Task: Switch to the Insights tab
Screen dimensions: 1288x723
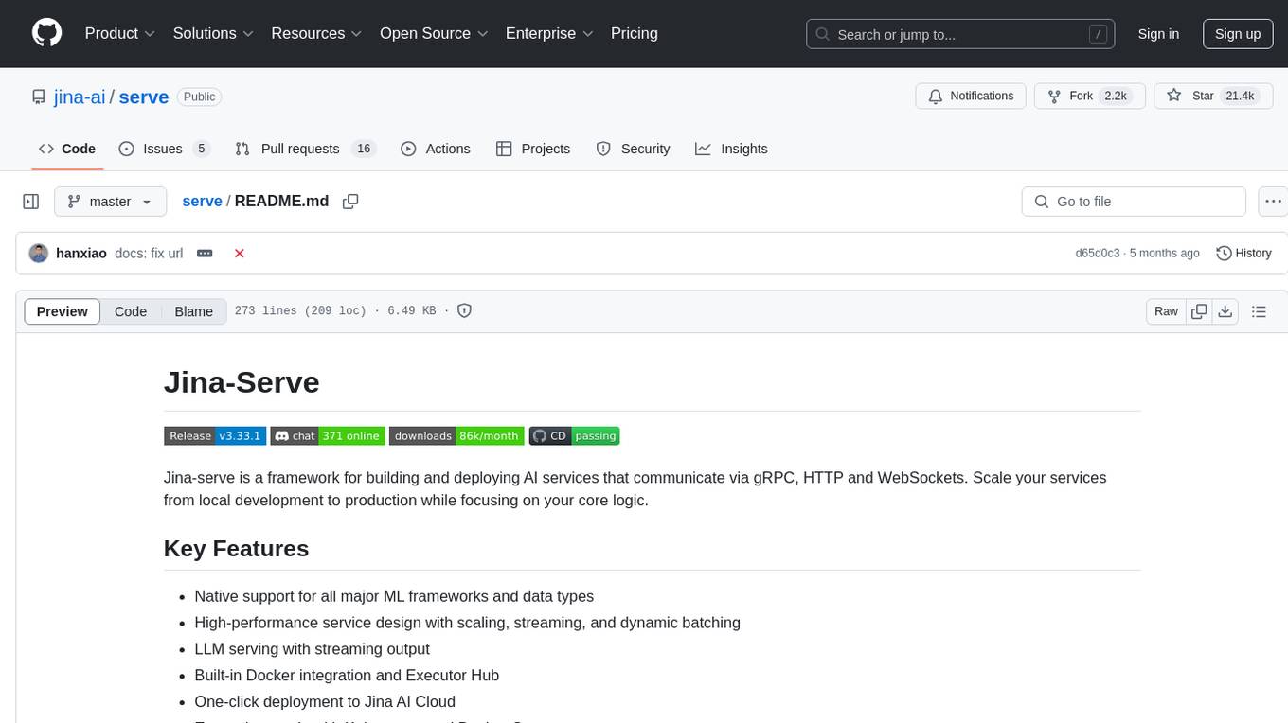Action: click(x=731, y=149)
